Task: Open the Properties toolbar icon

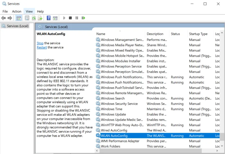Action: tap(27, 18)
